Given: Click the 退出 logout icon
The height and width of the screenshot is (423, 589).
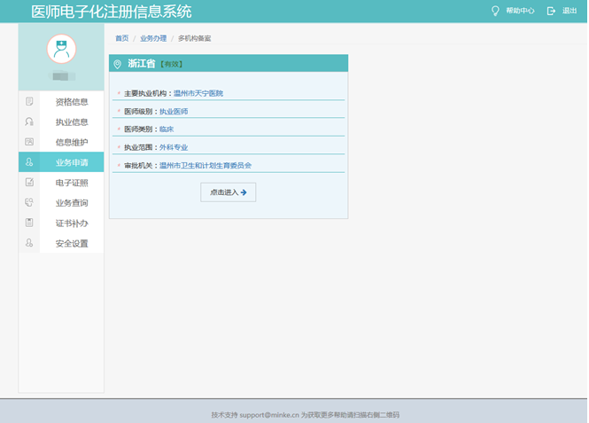Looking at the screenshot, I should (x=551, y=12).
